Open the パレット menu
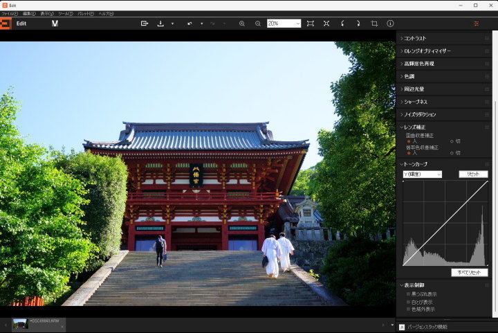 (86, 14)
